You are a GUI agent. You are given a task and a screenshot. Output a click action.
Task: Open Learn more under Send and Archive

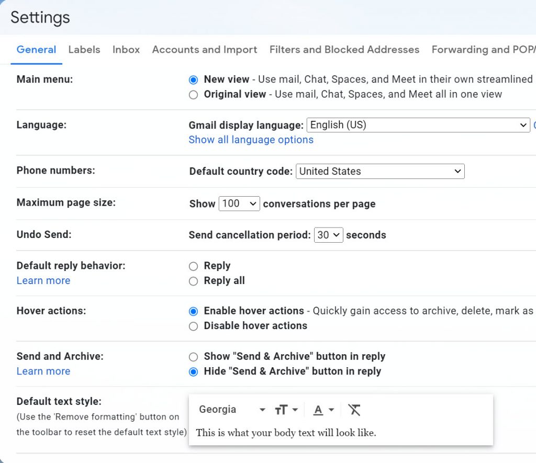tap(43, 371)
